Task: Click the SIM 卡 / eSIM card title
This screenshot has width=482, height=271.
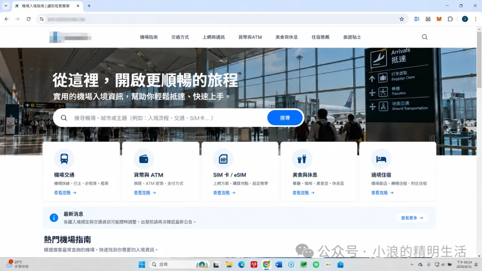Action: pyautogui.click(x=230, y=175)
